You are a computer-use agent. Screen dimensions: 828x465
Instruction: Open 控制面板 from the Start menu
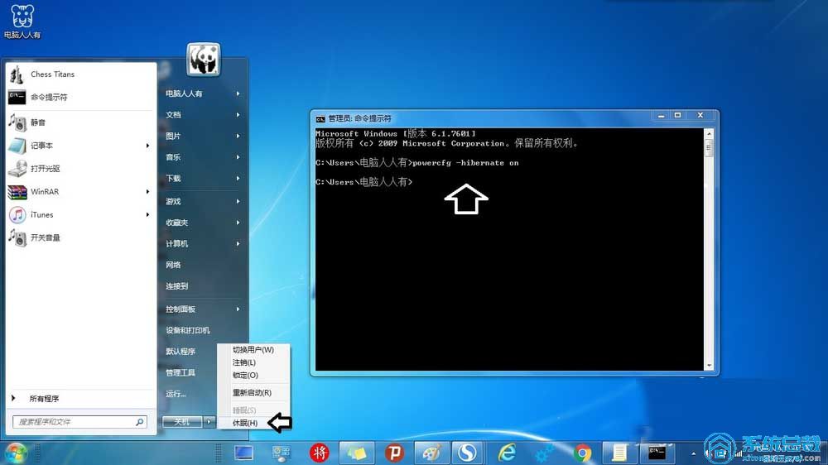(x=181, y=309)
